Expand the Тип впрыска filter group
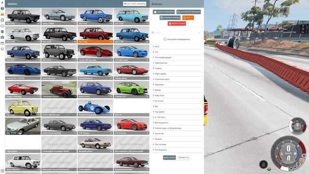 coord(177,150)
